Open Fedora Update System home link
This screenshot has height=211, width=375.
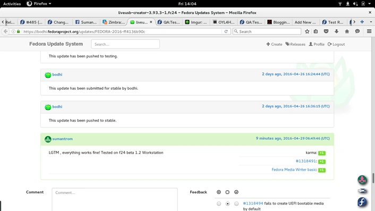pos(56,44)
